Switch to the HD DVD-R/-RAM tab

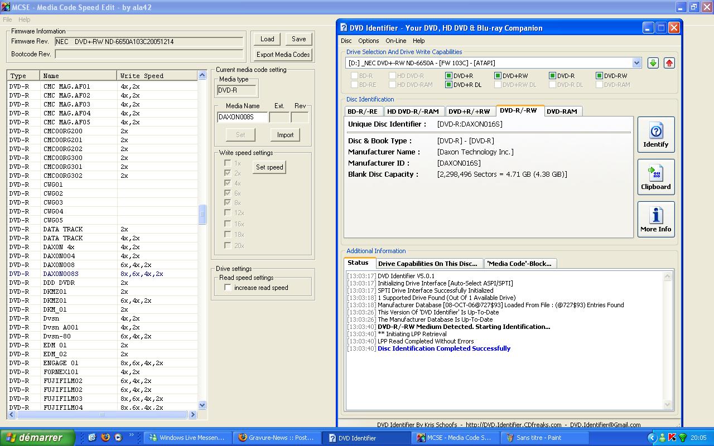413,111
